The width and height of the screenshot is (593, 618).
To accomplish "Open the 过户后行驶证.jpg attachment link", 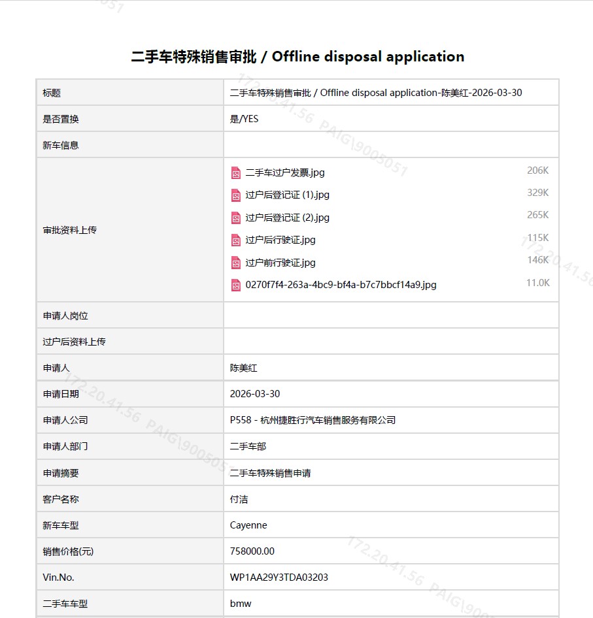I will pyautogui.click(x=280, y=240).
